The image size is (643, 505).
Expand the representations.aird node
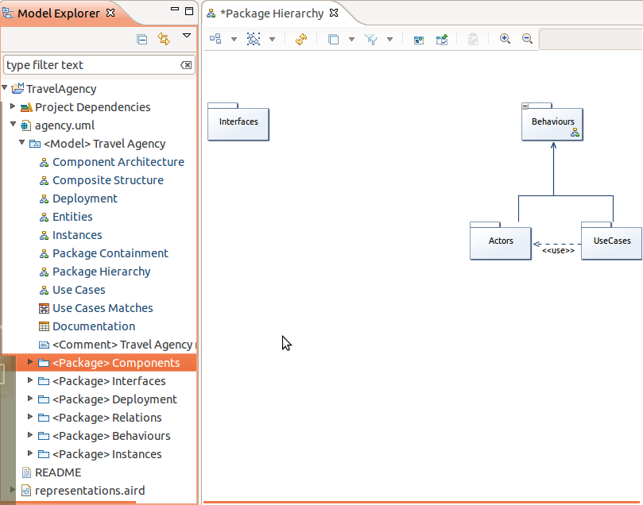tap(13, 489)
